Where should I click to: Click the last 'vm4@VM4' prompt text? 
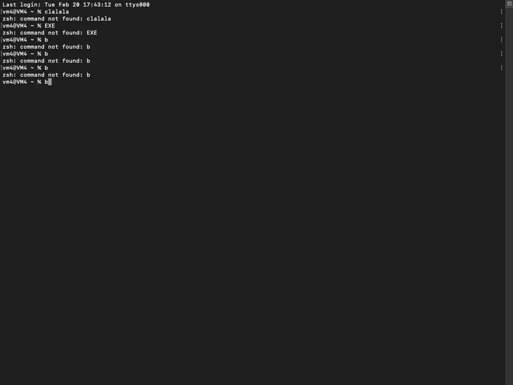point(15,82)
